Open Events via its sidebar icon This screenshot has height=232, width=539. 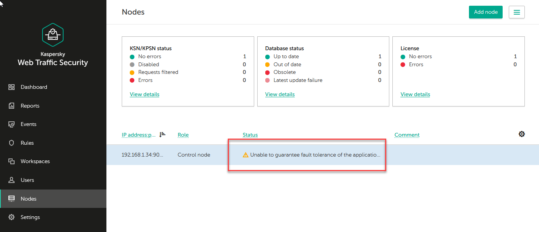click(11, 124)
